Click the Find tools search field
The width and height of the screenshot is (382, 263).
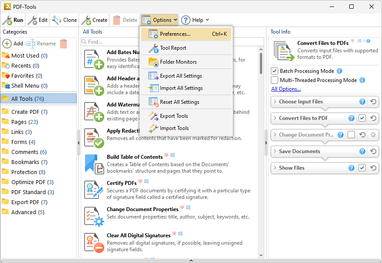pos(173,42)
